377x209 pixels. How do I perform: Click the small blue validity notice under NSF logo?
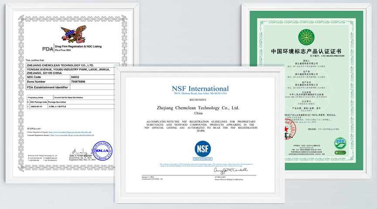(206, 165)
